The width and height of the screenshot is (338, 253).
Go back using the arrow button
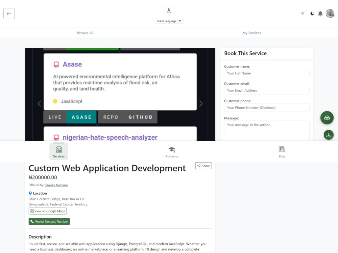pyautogui.click(x=9, y=13)
